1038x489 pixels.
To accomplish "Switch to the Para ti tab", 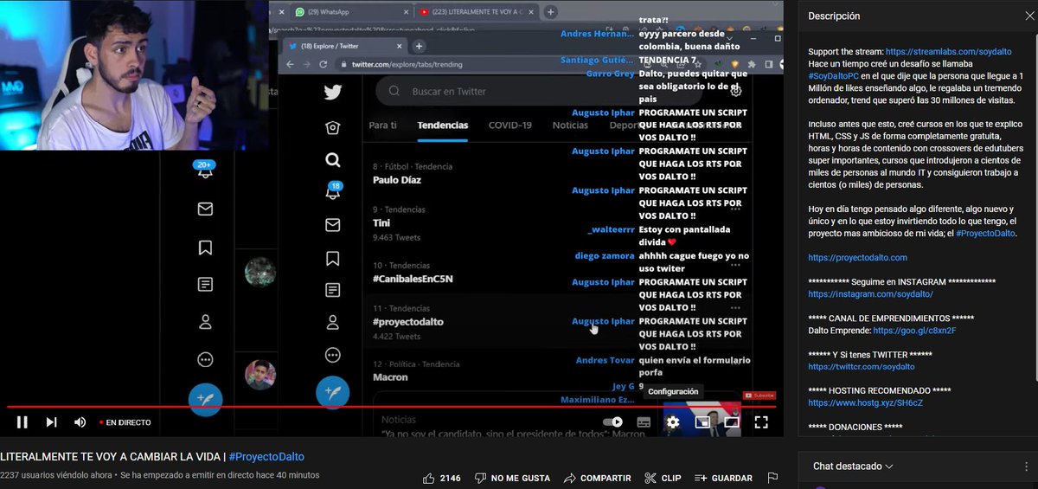I will (x=383, y=125).
